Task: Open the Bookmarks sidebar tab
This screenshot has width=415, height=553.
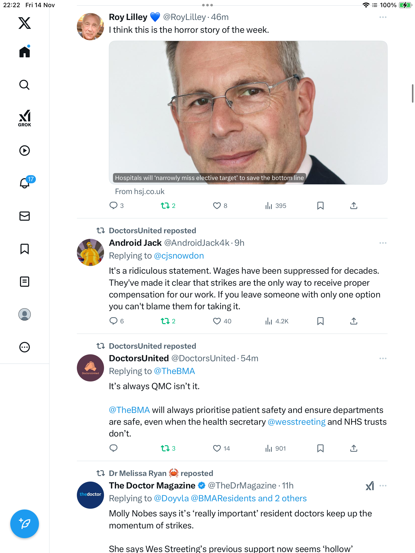Action: 25,249
